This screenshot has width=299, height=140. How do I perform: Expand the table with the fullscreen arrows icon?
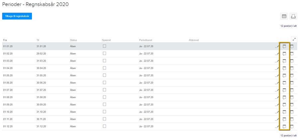coord(294,39)
